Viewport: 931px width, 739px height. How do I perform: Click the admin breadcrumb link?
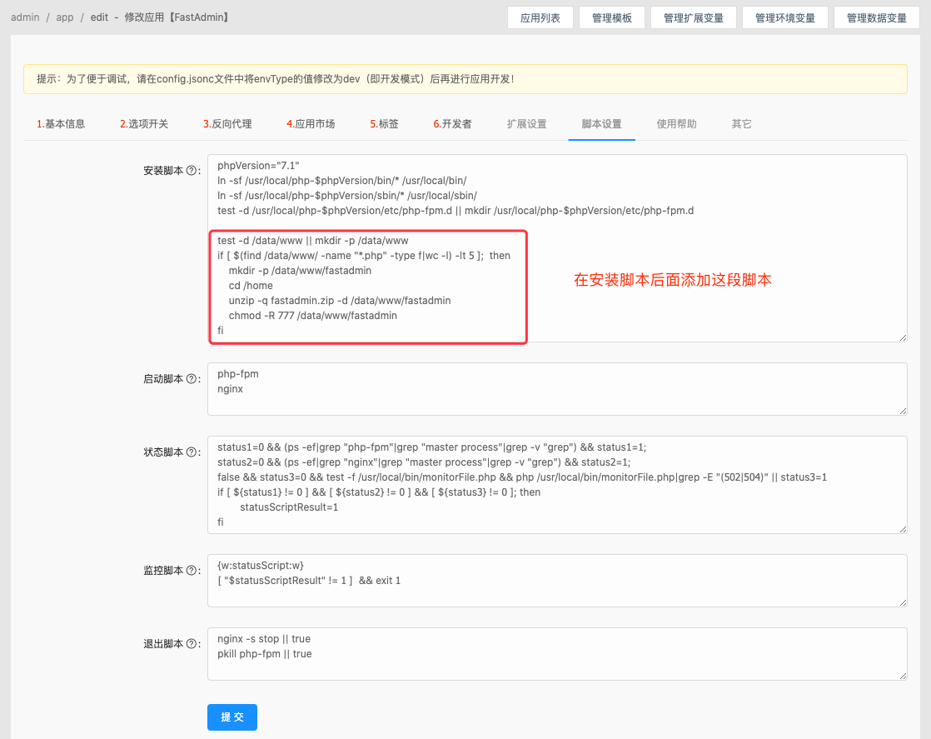[x=25, y=17]
